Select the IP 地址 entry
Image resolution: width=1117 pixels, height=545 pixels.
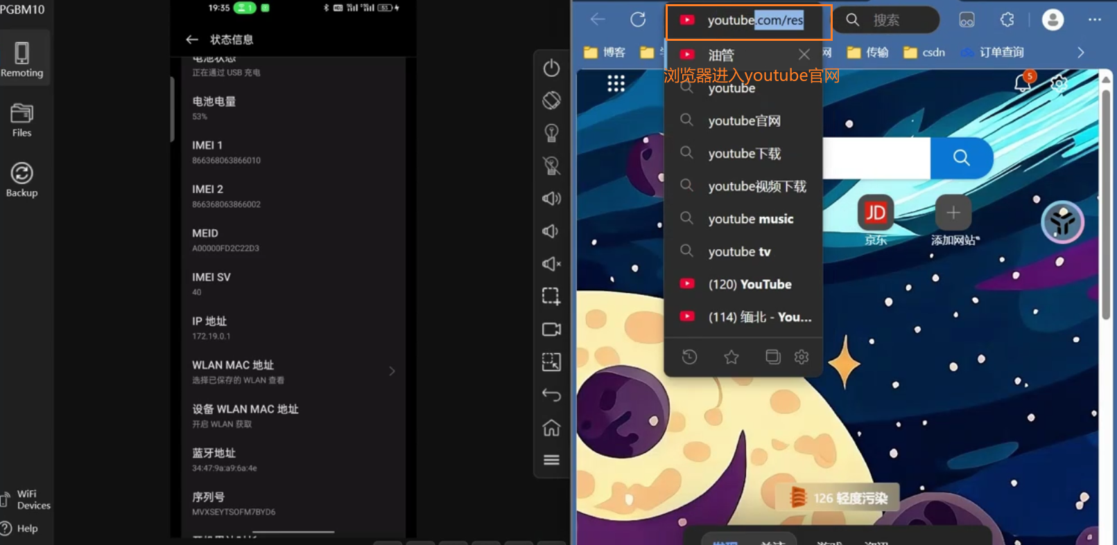293,328
